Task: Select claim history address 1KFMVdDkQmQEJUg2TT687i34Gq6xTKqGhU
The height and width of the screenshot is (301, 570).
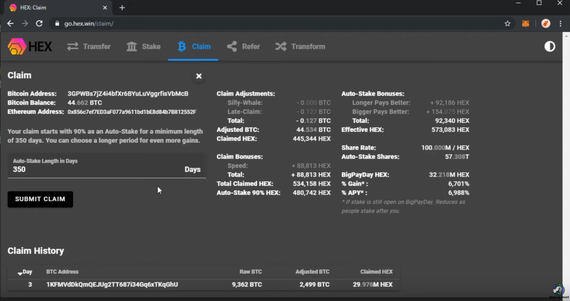Action: pyautogui.click(x=112, y=284)
